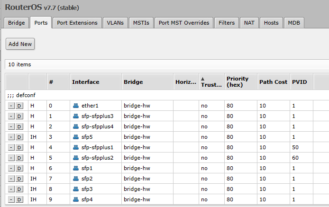Sort by the Interface column header
329x207 pixels.
pyautogui.click(x=96, y=82)
